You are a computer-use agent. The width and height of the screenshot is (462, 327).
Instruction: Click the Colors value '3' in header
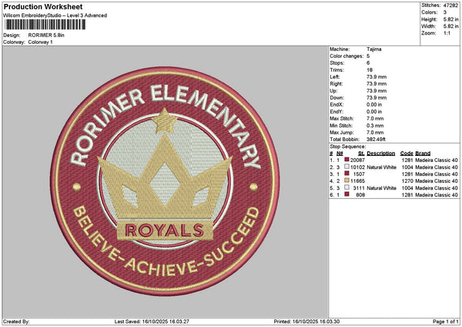pos(445,12)
